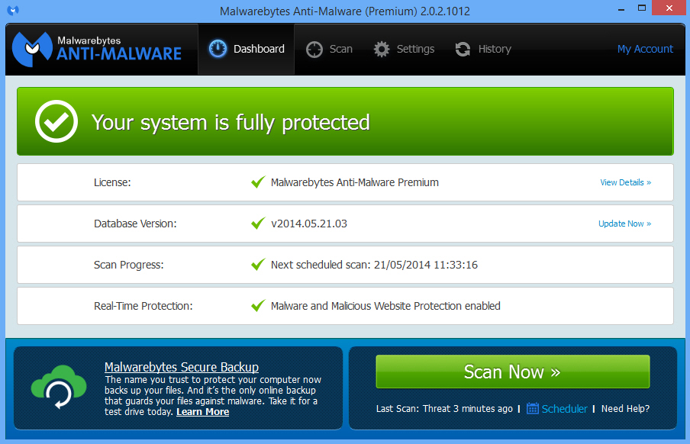Switch to the Scan tab
The width and height of the screenshot is (690, 444).
(x=329, y=49)
